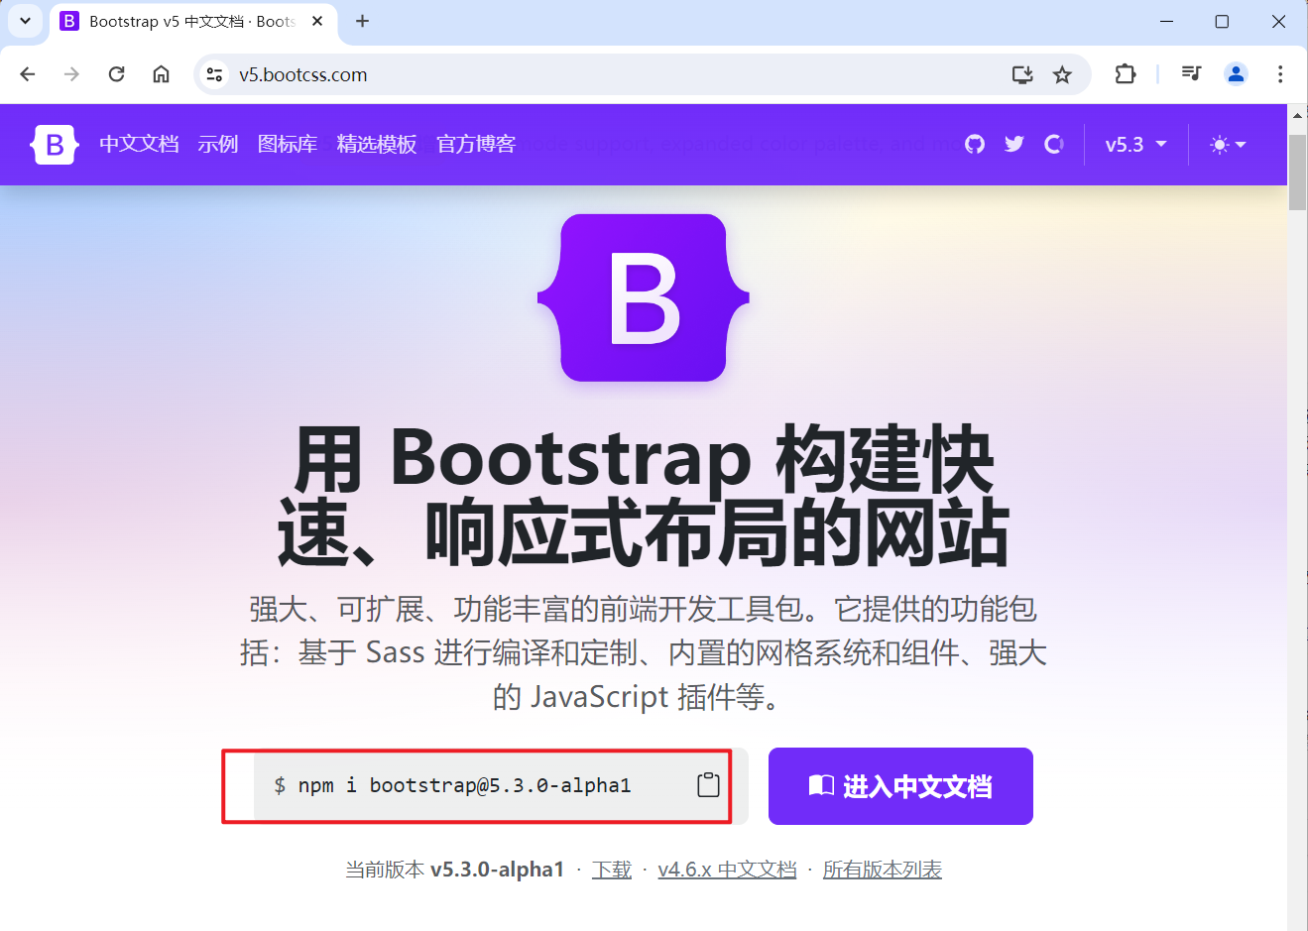
Task: Reload the current page
Action: click(116, 74)
